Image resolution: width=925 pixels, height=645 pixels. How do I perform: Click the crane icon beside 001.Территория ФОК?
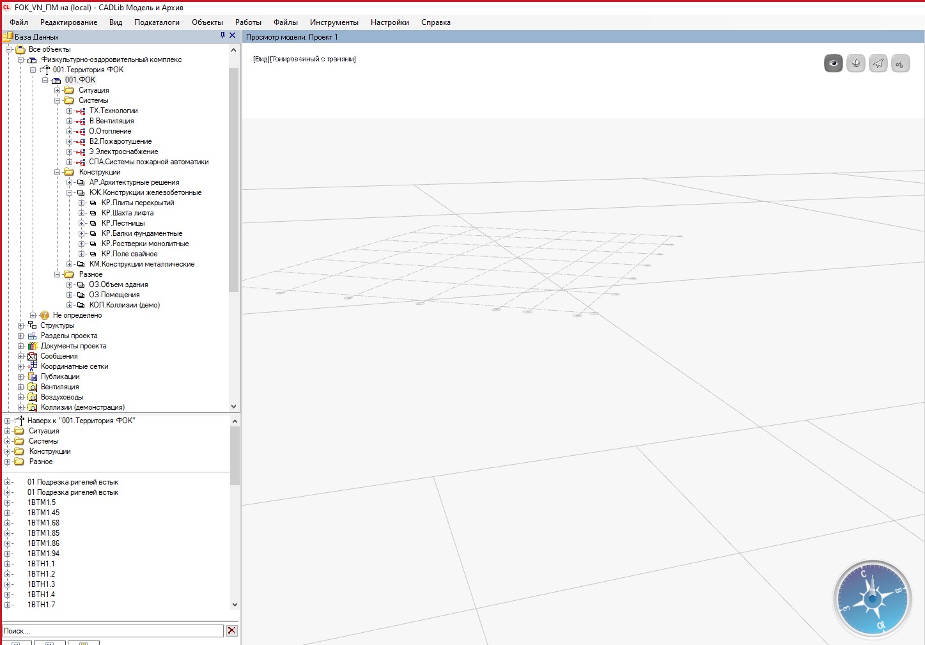click(x=45, y=70)
